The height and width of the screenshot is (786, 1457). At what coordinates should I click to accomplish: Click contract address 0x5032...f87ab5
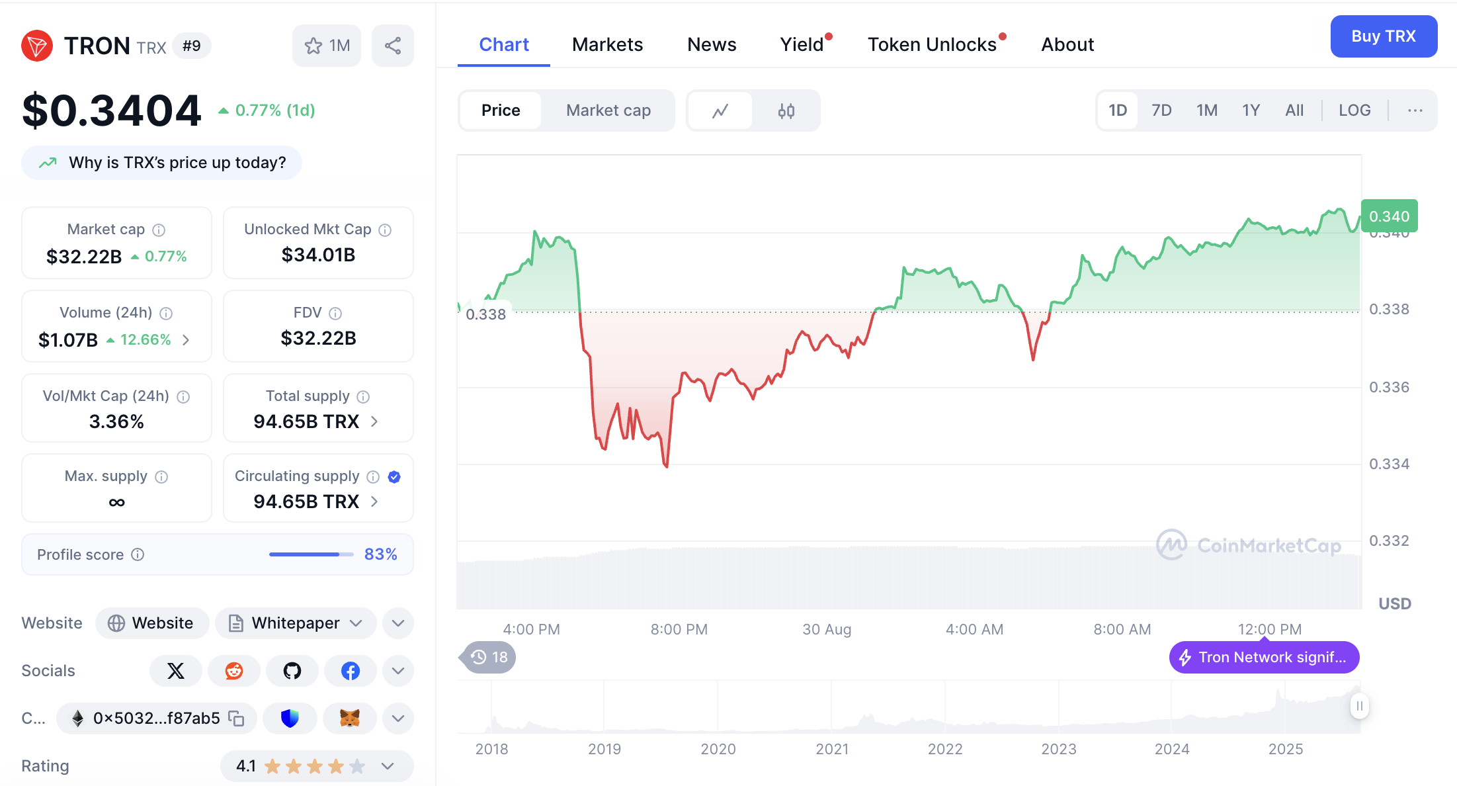157,719
